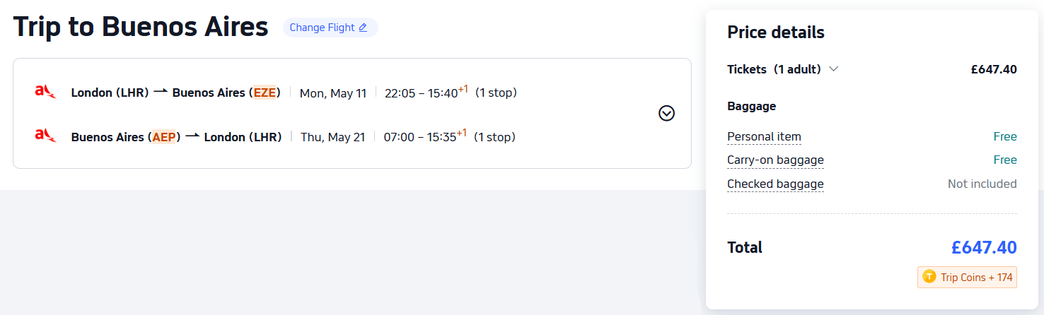Expand the flight itinerary details chevron
This screenshot has height=315, width=1044.
point(666,113)
